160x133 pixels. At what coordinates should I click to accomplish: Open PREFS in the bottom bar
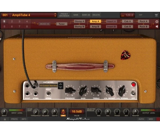pos(14,119)
